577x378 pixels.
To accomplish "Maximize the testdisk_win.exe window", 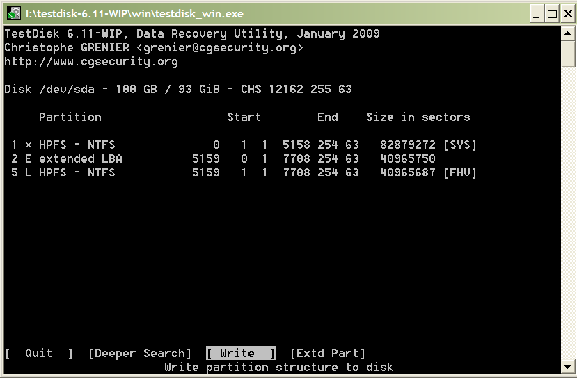I will point(553,14).
